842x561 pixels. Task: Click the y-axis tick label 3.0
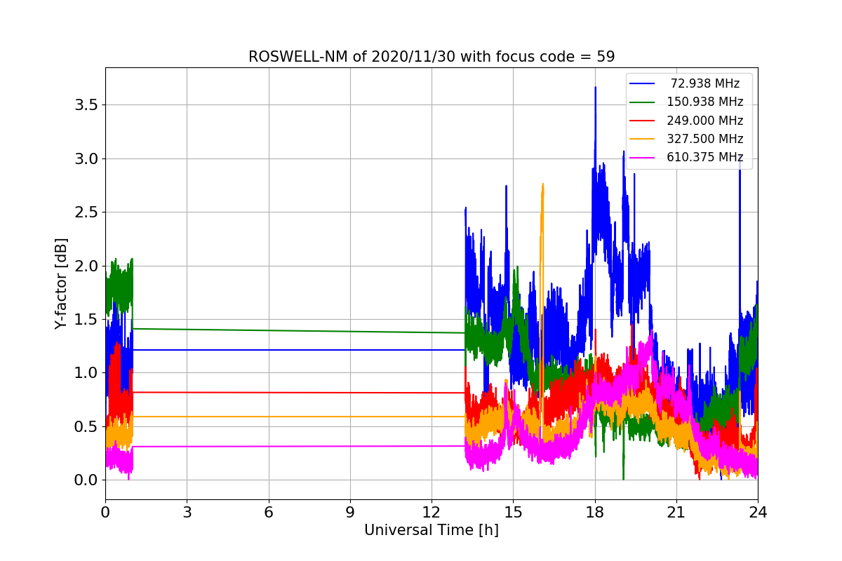click(86, 158)
